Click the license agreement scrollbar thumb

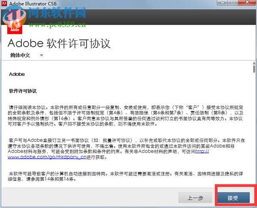pos(254,69)
